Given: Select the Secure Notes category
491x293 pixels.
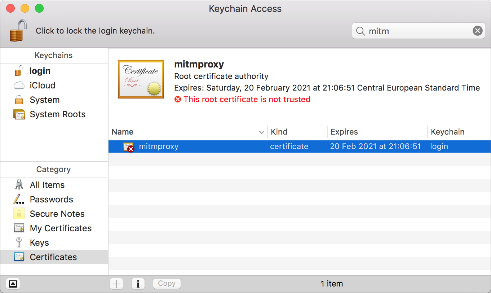Looking at the screenshot, I should pos(57,214).
